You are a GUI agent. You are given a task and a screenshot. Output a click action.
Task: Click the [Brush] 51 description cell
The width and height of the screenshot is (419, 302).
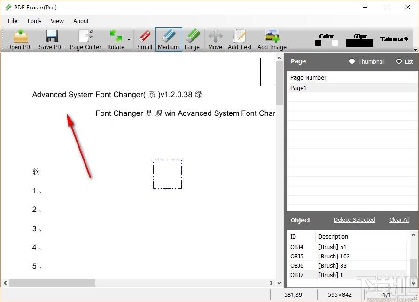[x=332, y=247]
